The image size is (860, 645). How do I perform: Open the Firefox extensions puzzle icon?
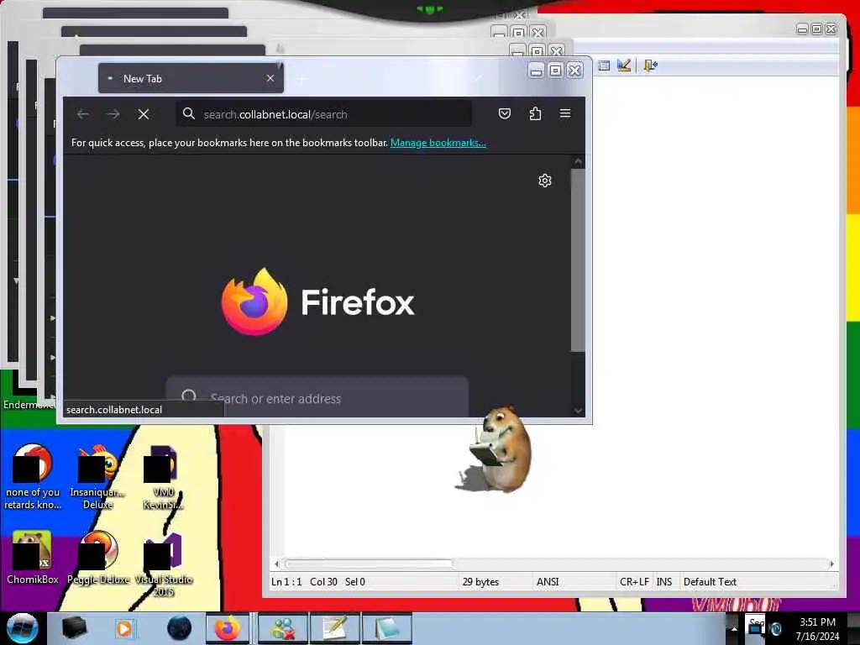click(x=535, y=113)
